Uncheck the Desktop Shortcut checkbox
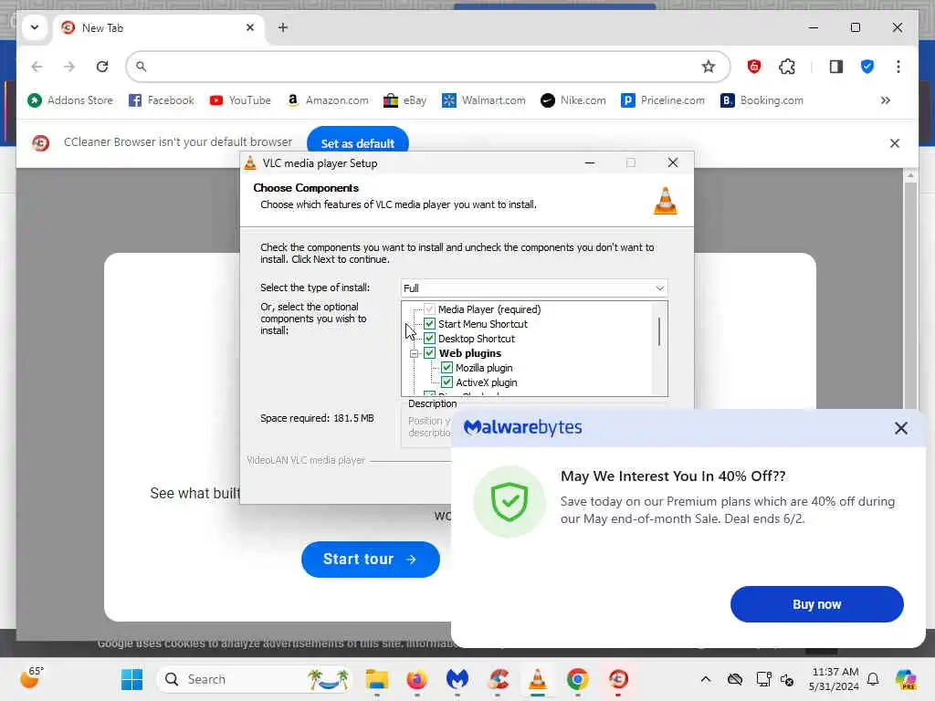Screen dimensions: 935x701 pyautogui.click(x=429, y=339)
